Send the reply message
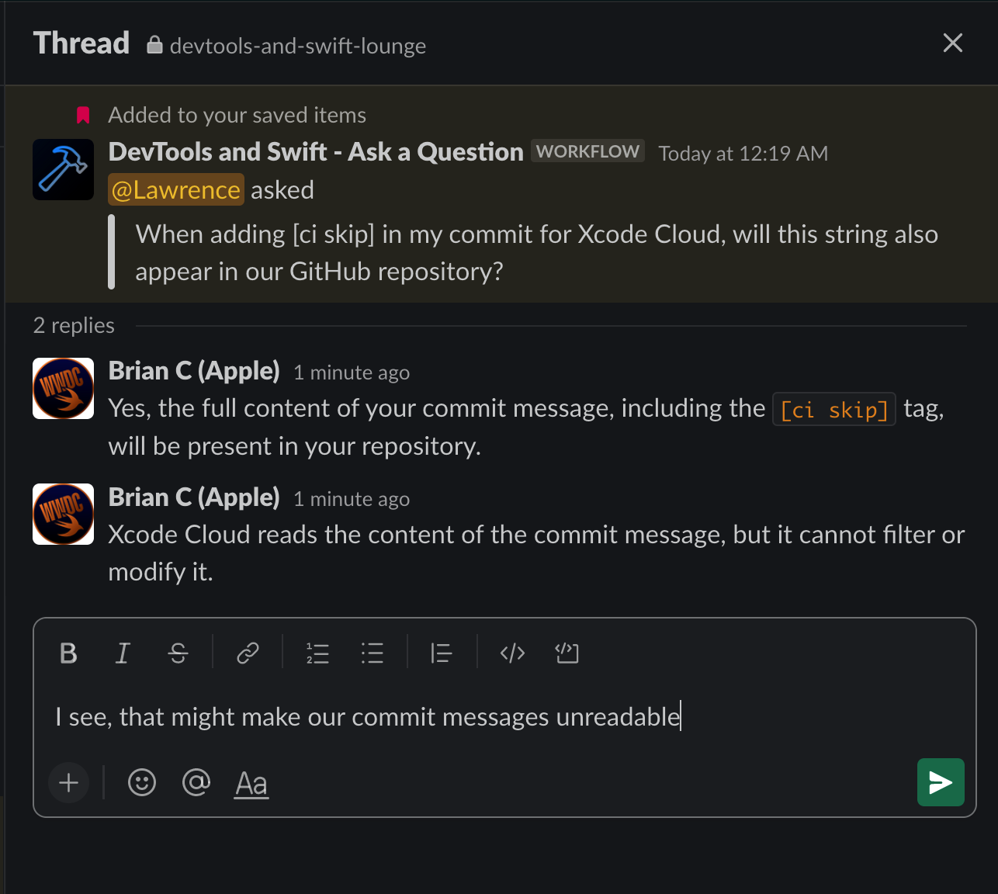The height and width of the screenshot is (894, 998). click(x=941, y=782)
